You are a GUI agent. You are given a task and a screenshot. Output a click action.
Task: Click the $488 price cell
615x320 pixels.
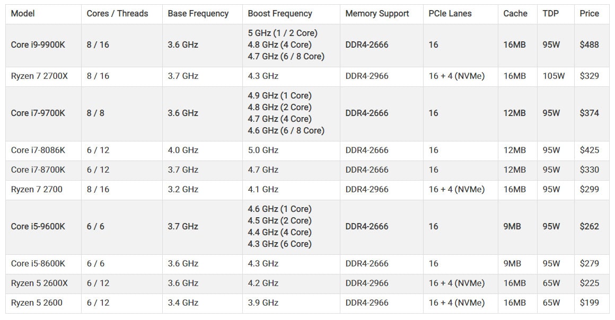pos(589,45)
